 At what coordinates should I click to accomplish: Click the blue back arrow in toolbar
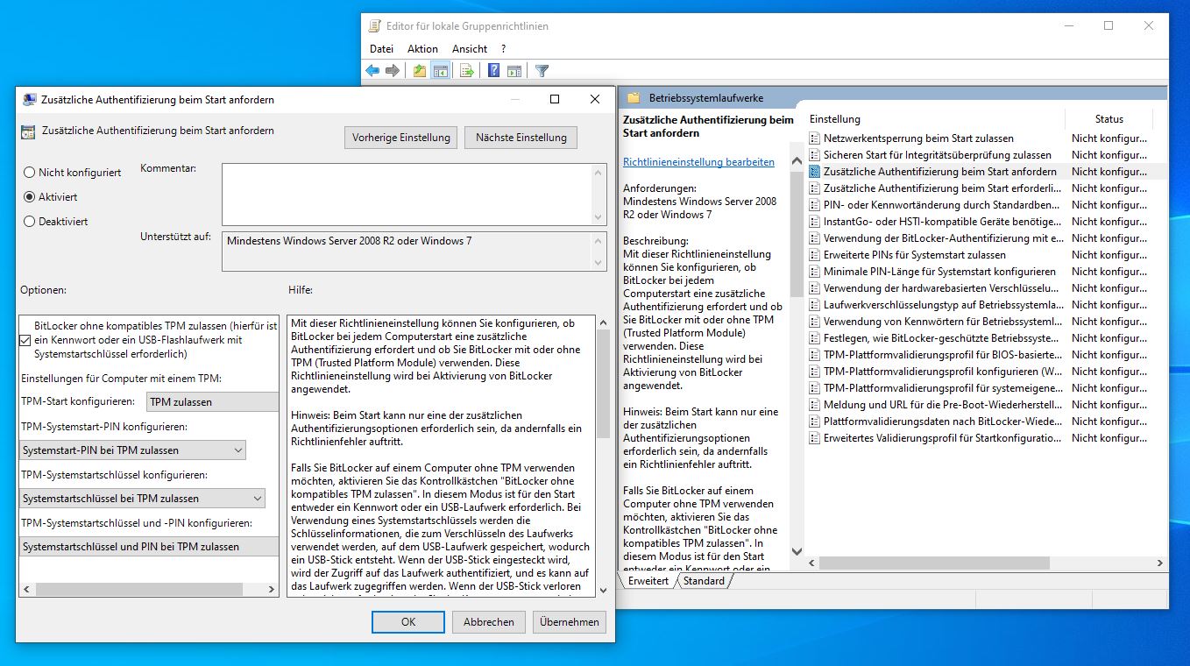(373, 71)
